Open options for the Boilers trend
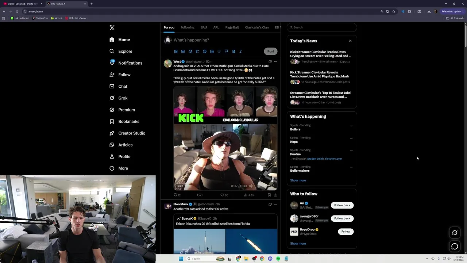Image resolution: width=467 pixels, height=263 pixels. (352, 126)
